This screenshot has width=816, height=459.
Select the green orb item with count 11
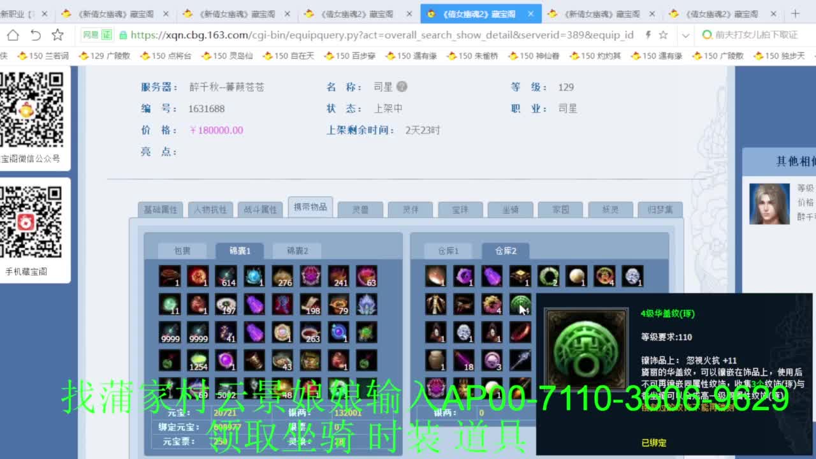point(170,304)
